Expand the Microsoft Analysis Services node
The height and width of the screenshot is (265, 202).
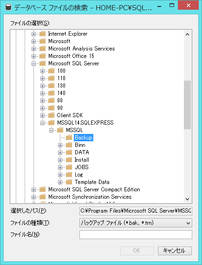pyautogui.click(x=33, y=49)
